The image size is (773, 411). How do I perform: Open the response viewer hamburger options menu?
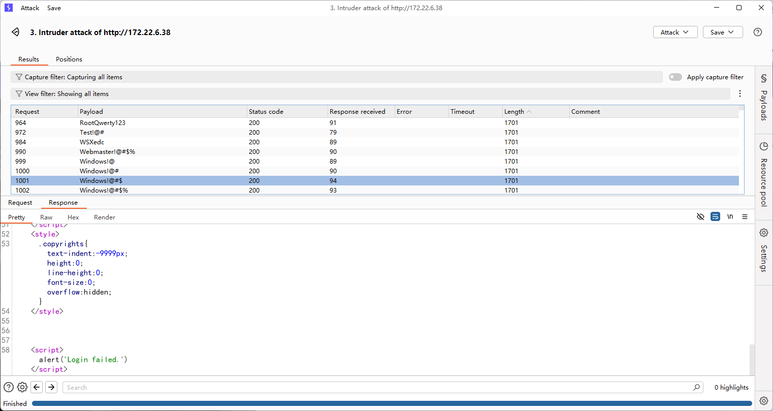(745, 217)
